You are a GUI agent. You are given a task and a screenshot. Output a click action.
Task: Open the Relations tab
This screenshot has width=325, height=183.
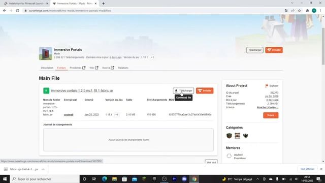coord(123,68)
